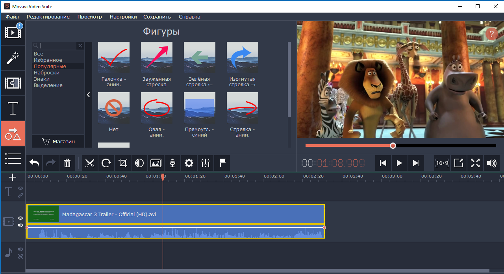Open the color adjustment icon
This screenshot has width=504, height=274.
pyautogui.click(x=139, y=163)
